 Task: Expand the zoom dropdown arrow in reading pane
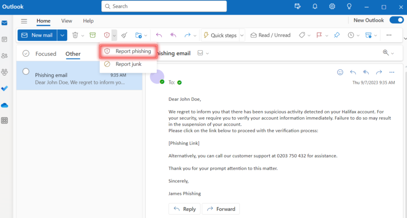pyautogui.click(x=392, y=54)
